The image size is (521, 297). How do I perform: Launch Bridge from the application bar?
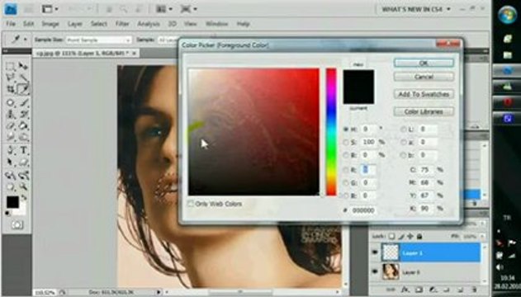pos(29,9)
